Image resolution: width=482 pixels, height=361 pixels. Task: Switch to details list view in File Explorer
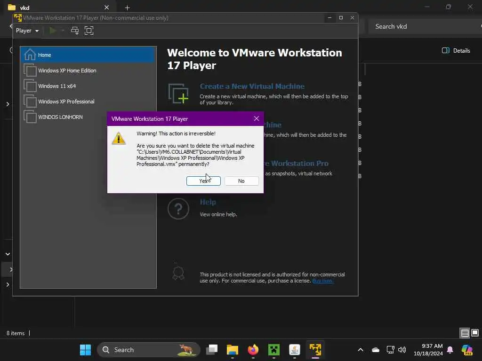pyautogui.click(x=465, y=333)
